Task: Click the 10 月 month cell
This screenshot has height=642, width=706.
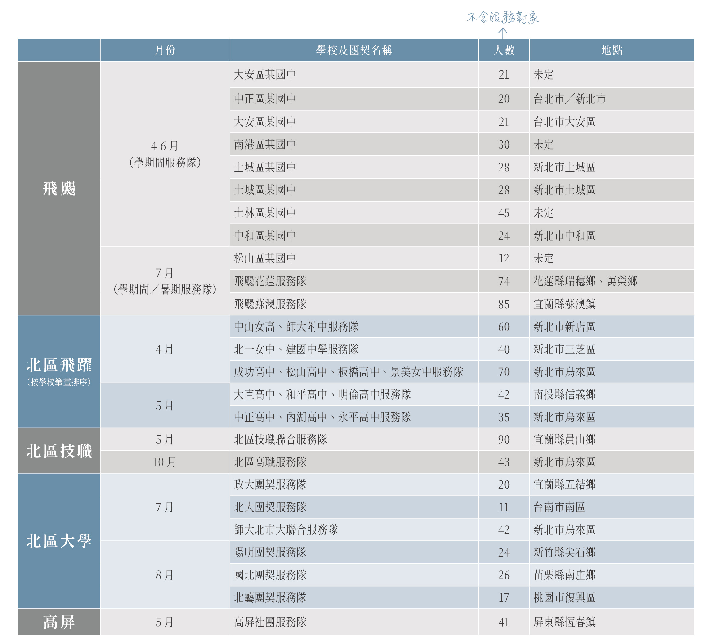Action: pos(165,462)
